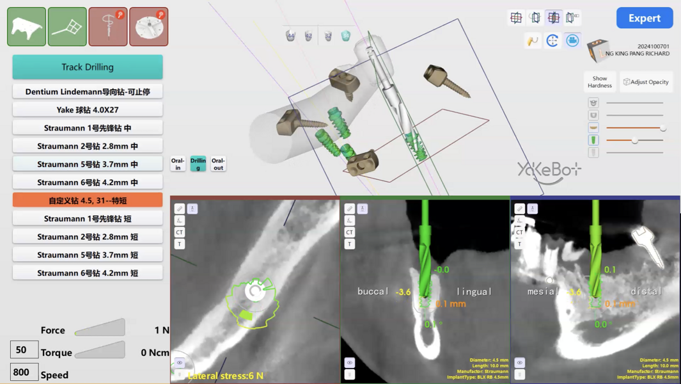The image size is (681, 384).
Task: Click the implant icon in axial view toolbar
Action: point(192,209)
